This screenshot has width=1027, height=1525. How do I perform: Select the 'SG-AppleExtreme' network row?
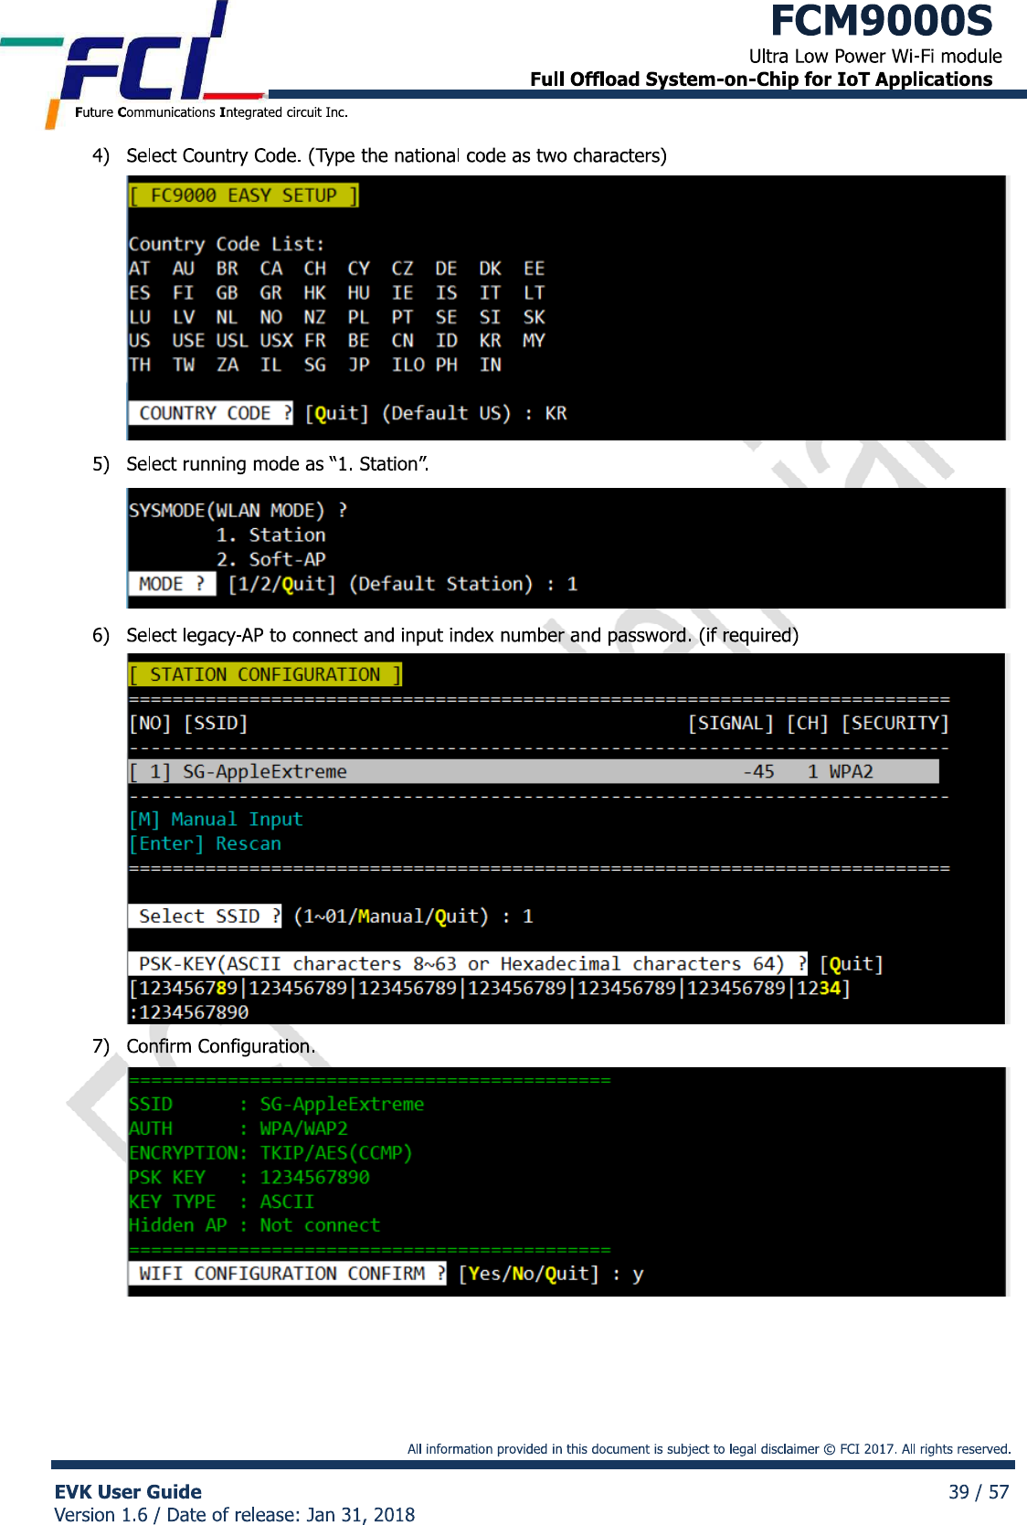point(534,772)
